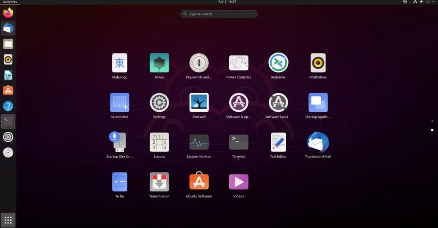The image size is (438, 228).
Task: Expand the system menu dropdown arrow
Action: coord(433,2)
